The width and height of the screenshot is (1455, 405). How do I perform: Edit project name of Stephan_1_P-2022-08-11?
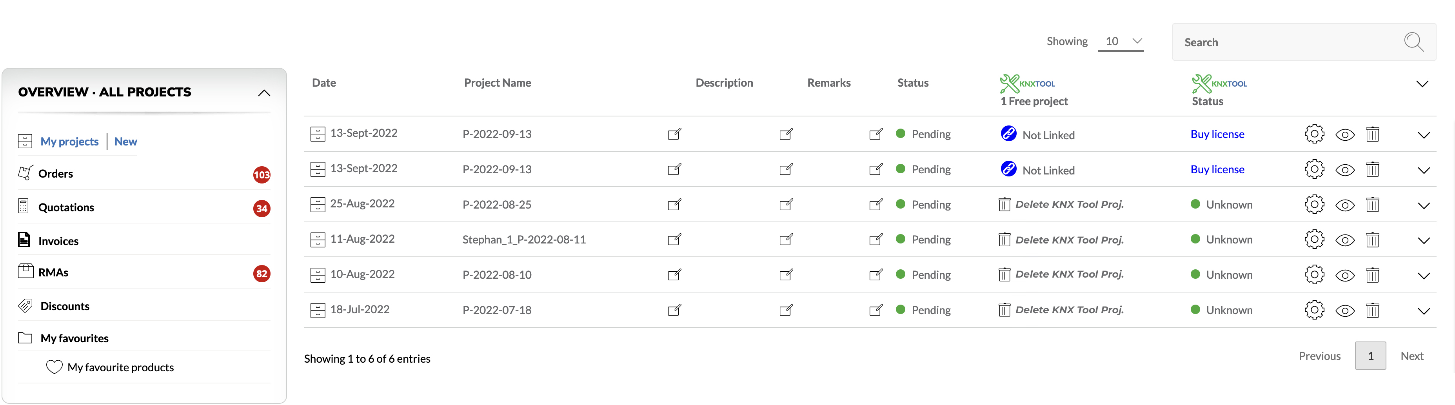coord(674,240)
